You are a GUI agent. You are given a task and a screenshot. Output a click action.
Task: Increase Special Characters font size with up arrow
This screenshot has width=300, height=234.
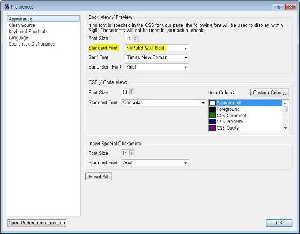[132, 152]
